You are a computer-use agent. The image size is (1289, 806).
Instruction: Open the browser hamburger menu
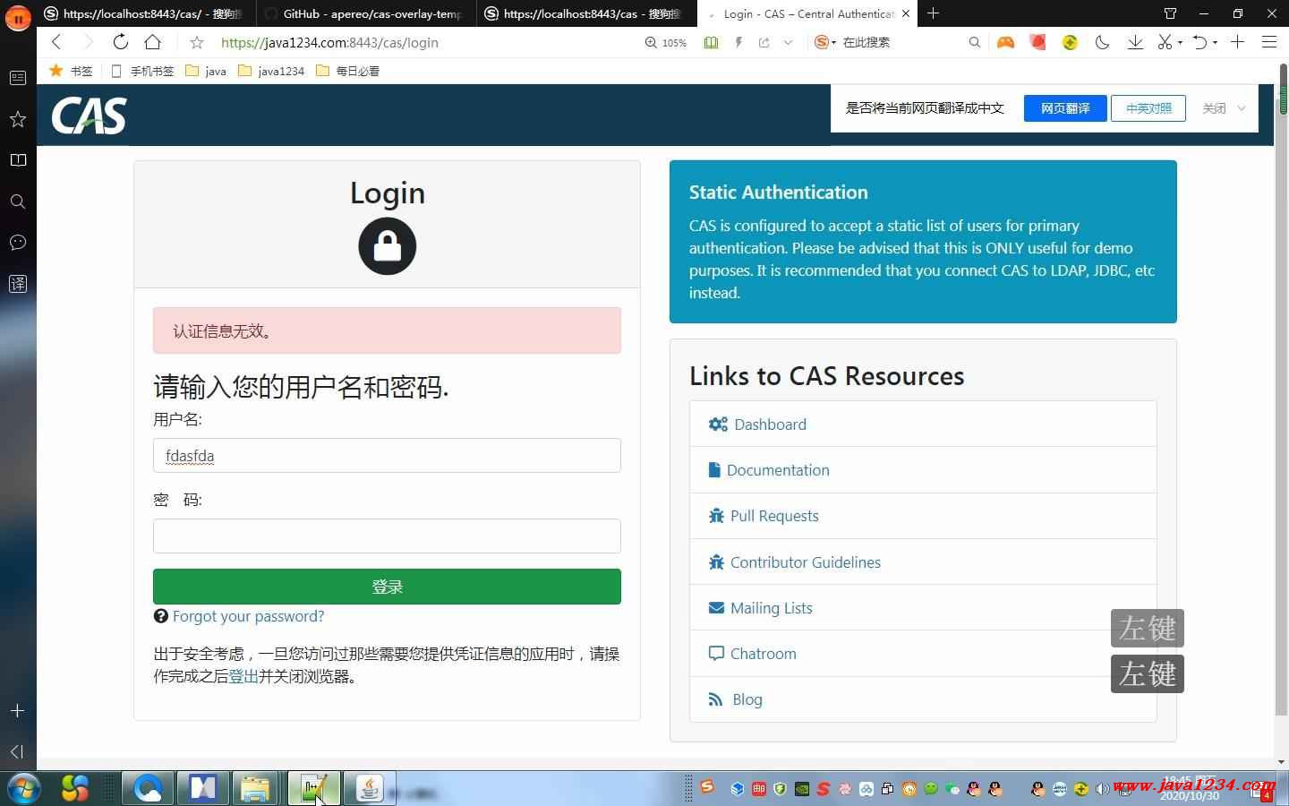point(1268,42)
